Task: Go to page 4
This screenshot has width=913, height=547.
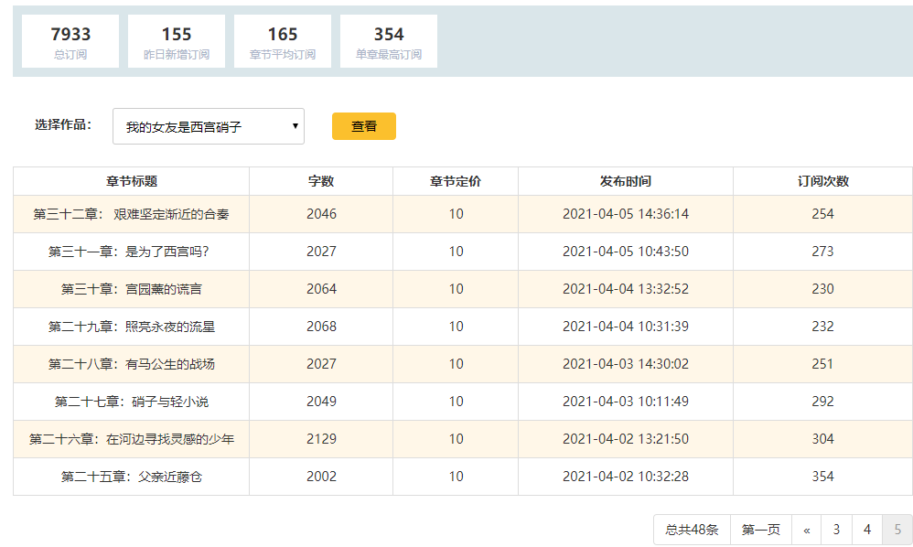Action: pyautogui.click(x=866, y=530)
